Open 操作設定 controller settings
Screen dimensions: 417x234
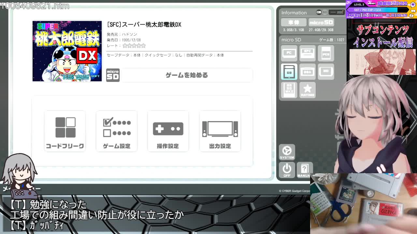(168, 131)
